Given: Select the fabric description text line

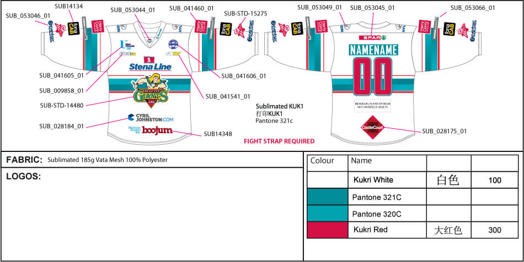Looking at the screenshot, I should [x=107, y=160].
